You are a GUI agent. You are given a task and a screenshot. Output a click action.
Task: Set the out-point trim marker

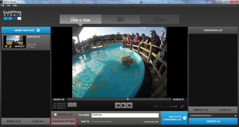(74, 105)
